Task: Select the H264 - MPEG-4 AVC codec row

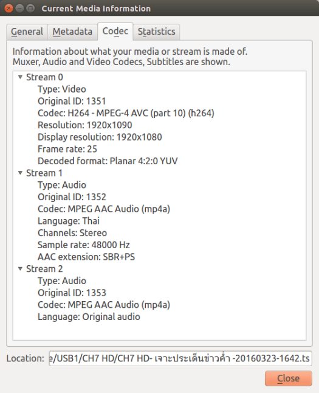Action: [126, 113]
